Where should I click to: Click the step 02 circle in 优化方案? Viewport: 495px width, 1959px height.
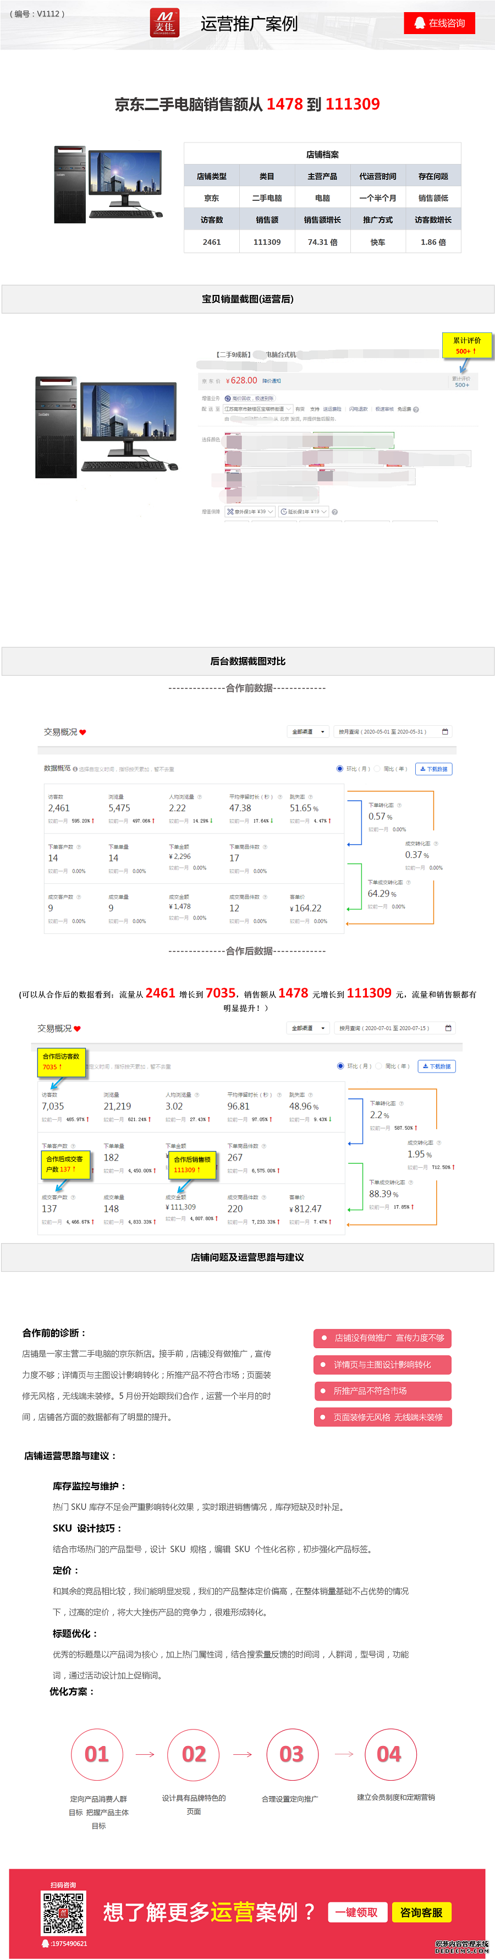(x=194, y=1754)
